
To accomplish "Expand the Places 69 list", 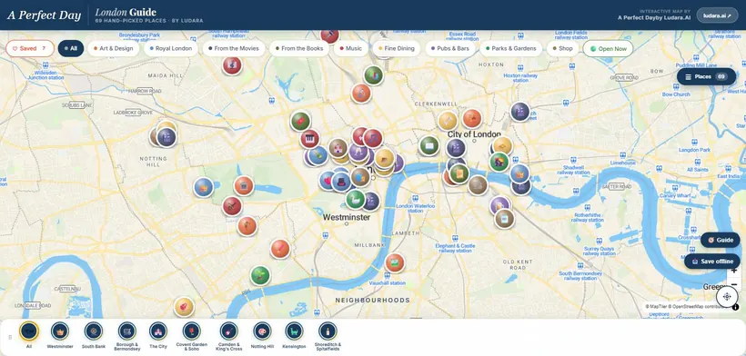I will point(707,77).
